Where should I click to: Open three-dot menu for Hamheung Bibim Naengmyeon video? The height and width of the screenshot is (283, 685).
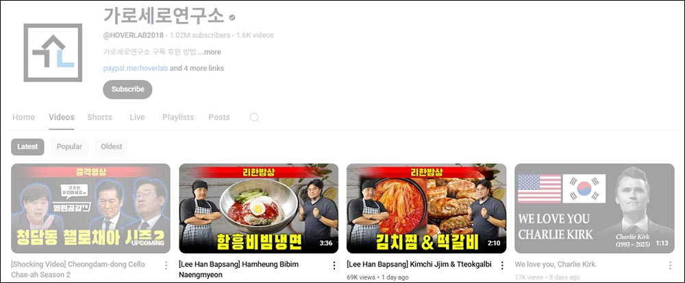334,265
